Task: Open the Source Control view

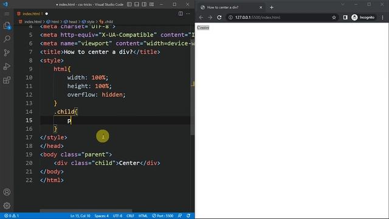Action: pos(7,52)
